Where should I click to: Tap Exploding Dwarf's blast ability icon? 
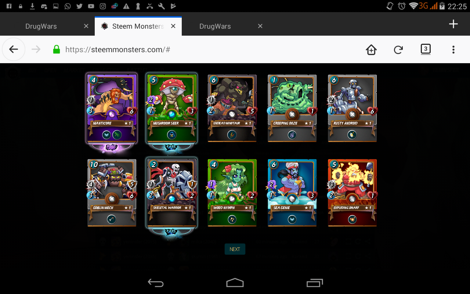[x=352, y=219]
